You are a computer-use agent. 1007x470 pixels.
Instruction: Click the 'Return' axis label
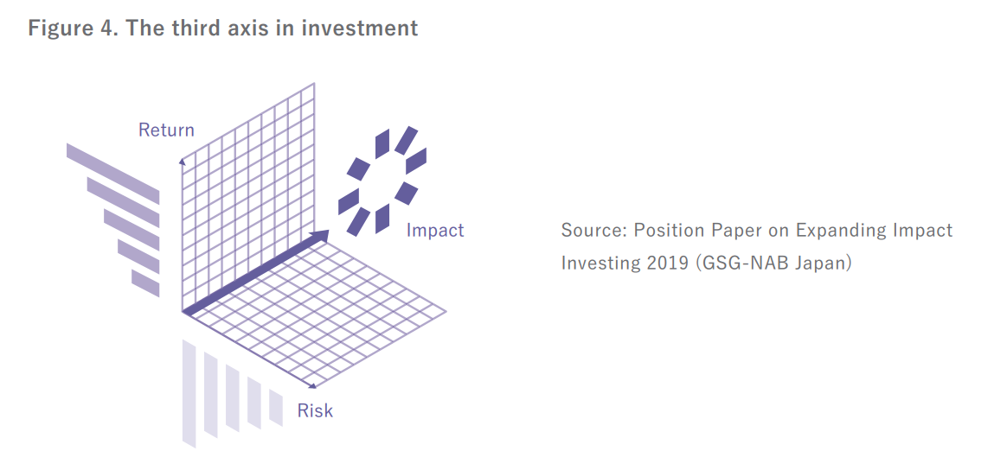pyautogui.click(x=166, y=130)
